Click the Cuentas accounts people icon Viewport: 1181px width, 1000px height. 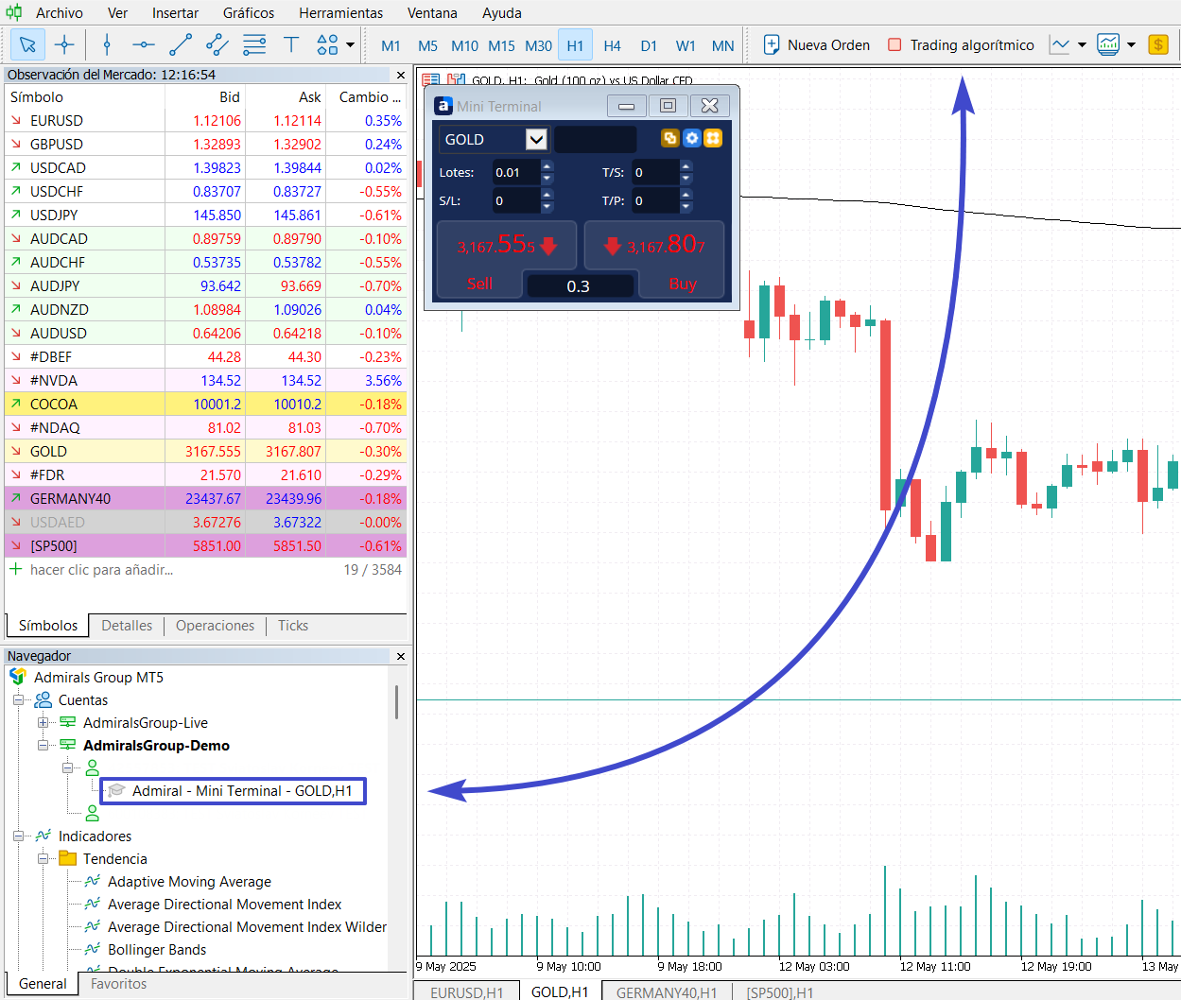[43, 699]
